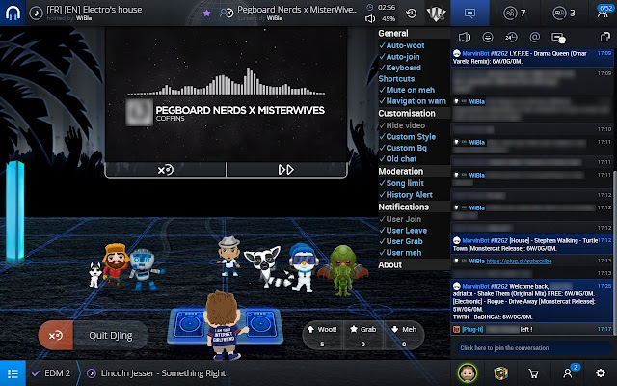
Task: Skip the current song with fast-forward button
Action: point(286,170)
